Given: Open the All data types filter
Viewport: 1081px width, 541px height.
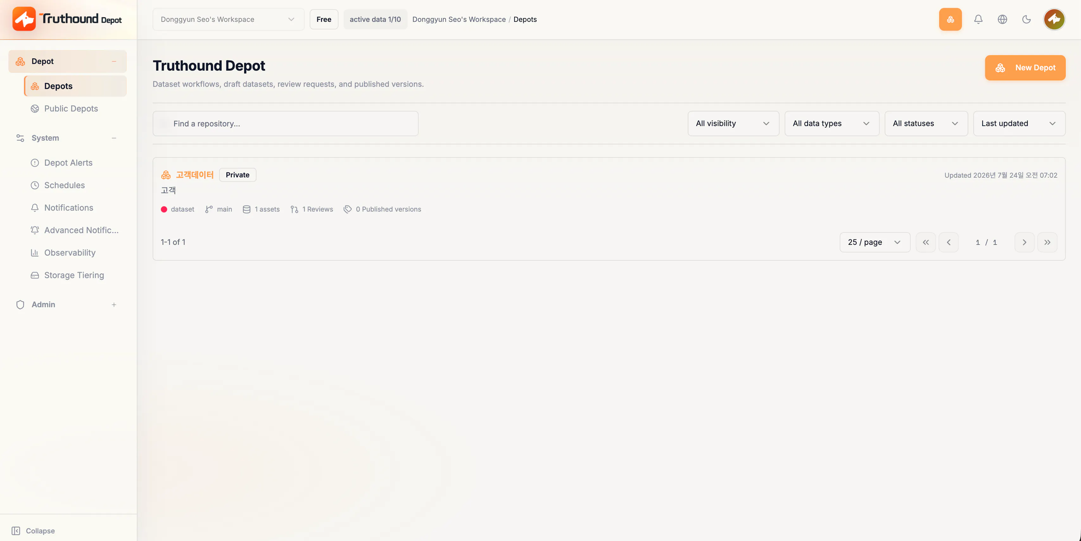Looking at the screenshot, I should [832, 124].
